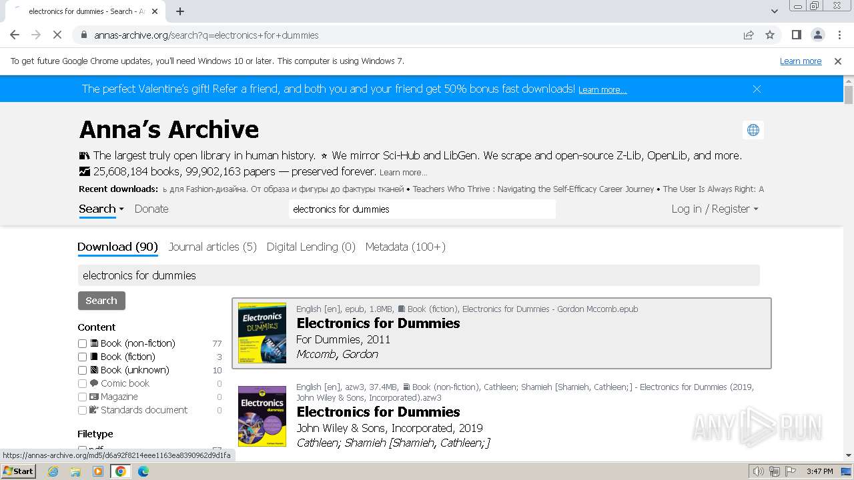Click the gray Search button

(101, 301)
